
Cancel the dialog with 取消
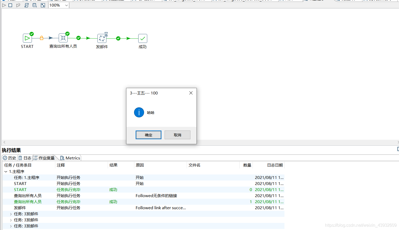click(178, 135)
